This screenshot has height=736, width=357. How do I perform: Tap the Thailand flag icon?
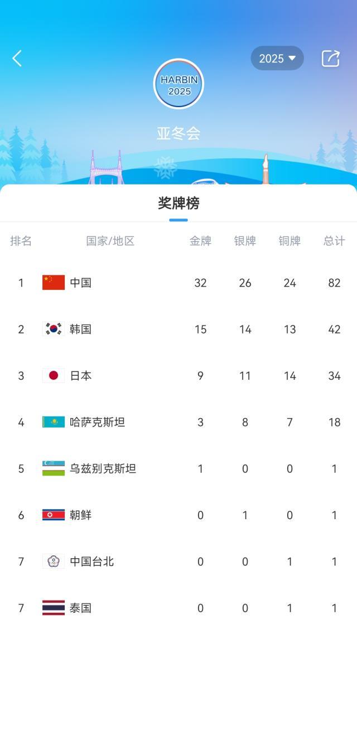click(x=54, y=608)
